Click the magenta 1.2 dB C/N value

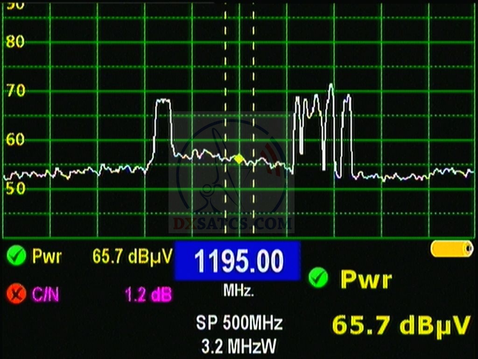pyautogui.click(x=148, y=295)
